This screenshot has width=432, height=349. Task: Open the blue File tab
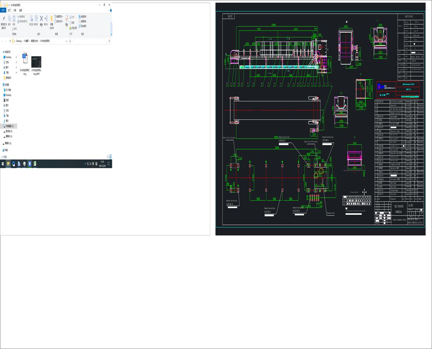pos(3,10)
